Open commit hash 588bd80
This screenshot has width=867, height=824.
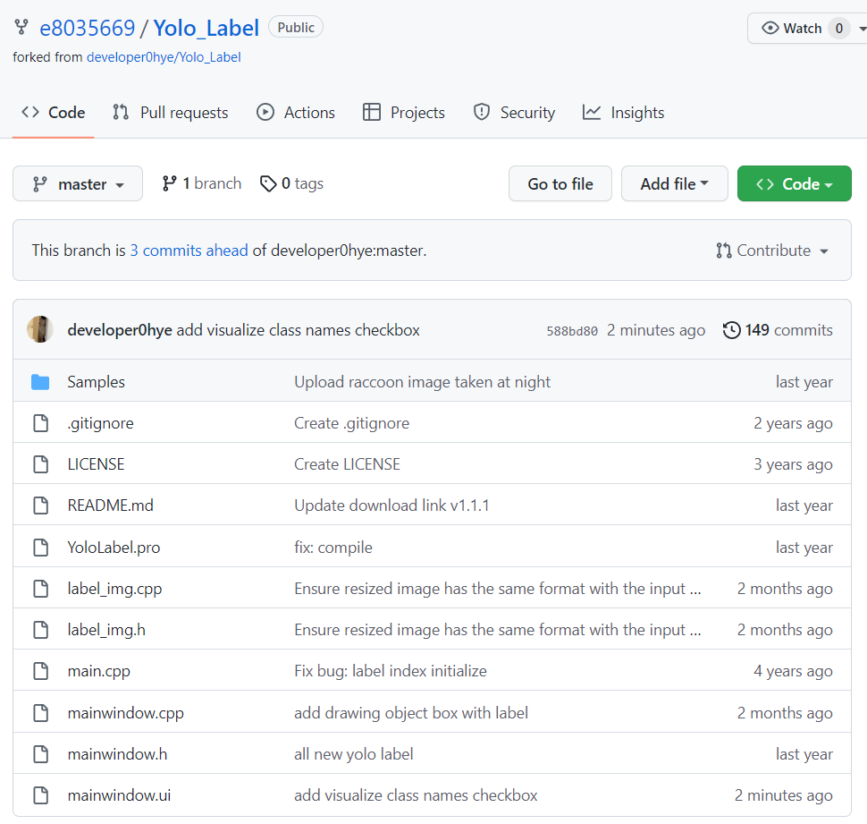572,330
